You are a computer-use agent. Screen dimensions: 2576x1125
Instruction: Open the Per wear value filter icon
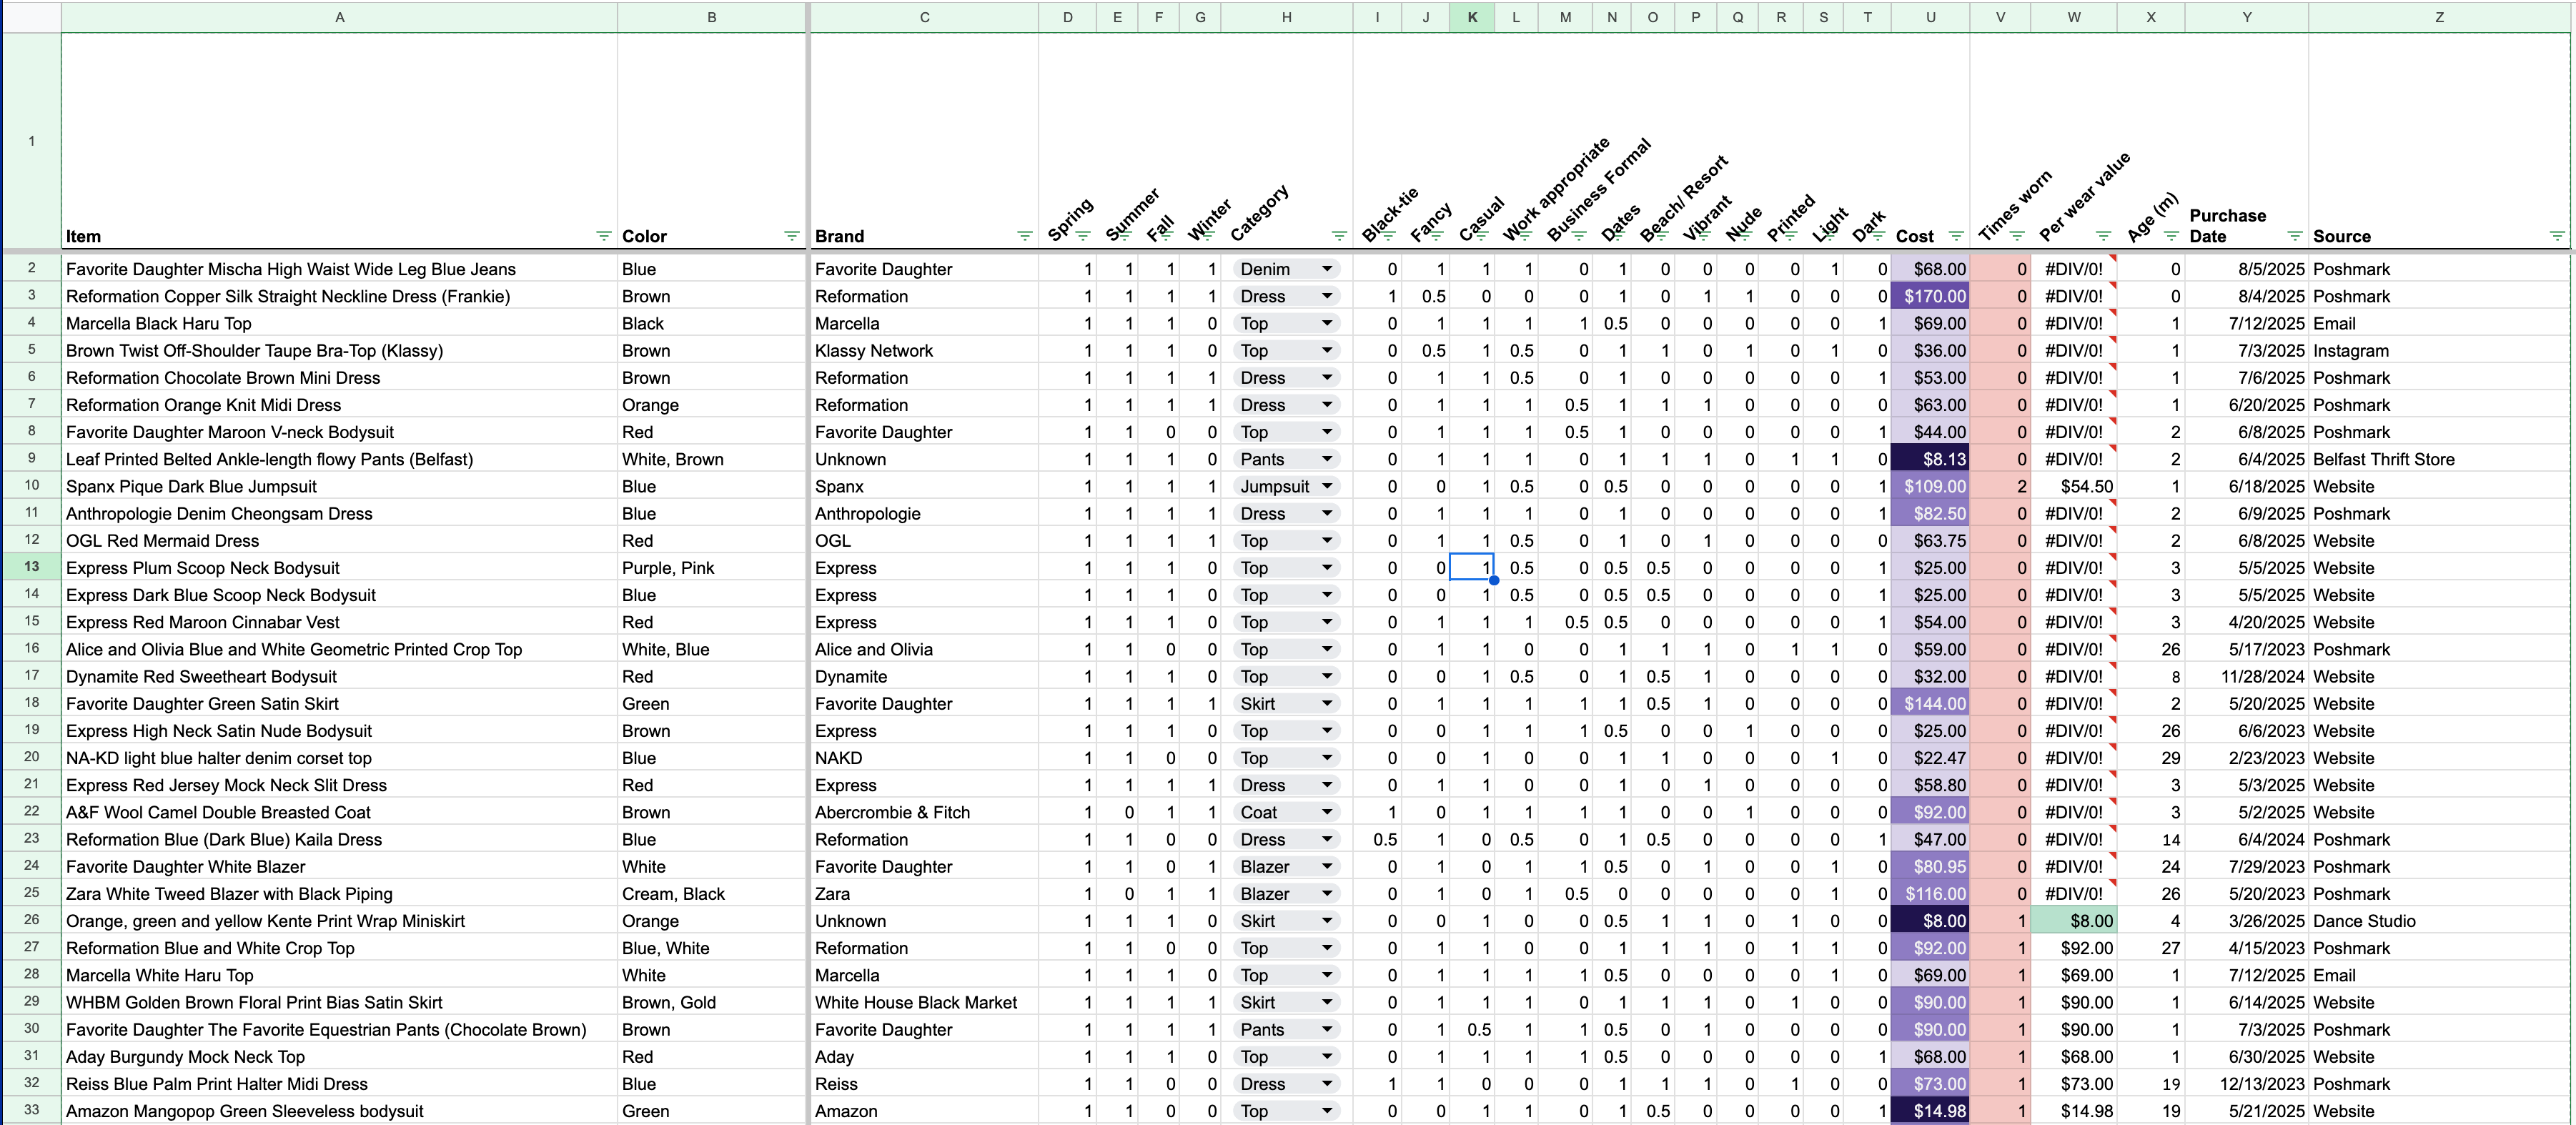[2103, 236]
